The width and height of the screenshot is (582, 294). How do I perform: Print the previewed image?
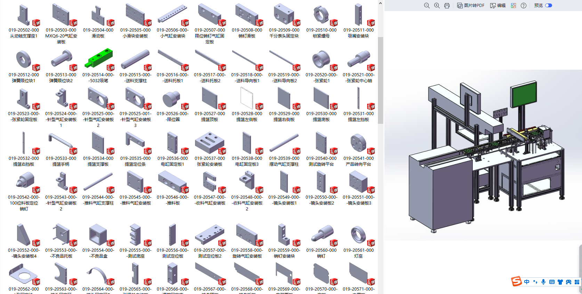click(x=447, y=6)
